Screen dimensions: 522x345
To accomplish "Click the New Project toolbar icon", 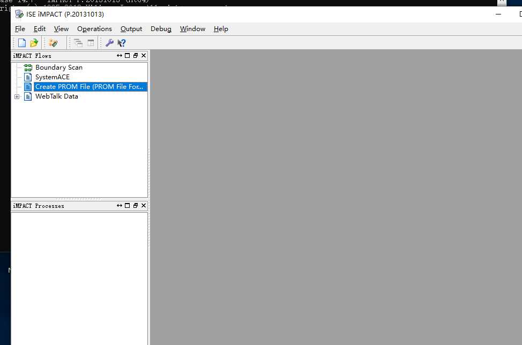I will [x=22, y=43].
